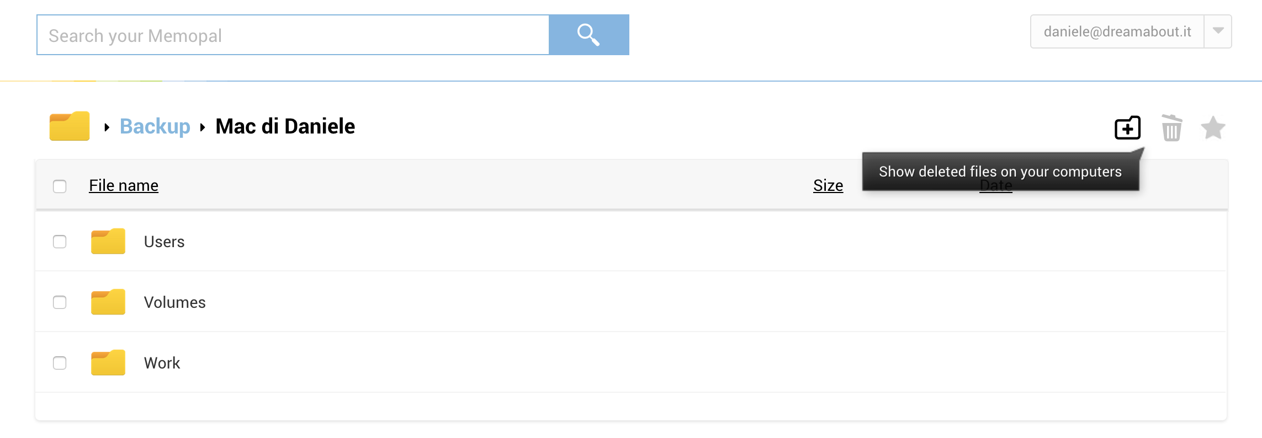
Task: Click the daniele@dreamabout.it account button
Action: [x=1117, y=31]
